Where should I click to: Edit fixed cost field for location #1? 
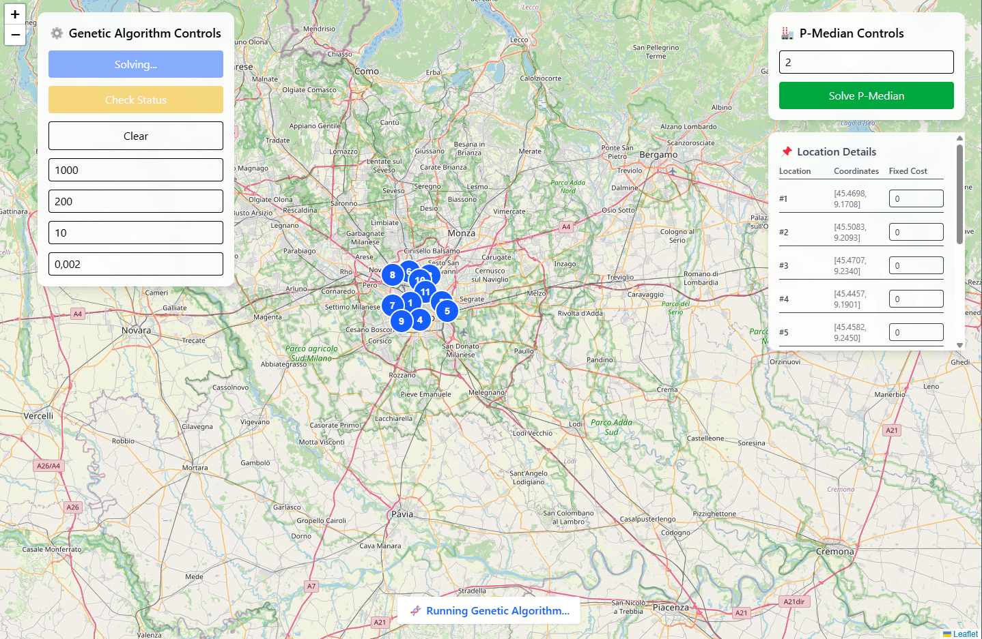pyautogui.click(x=916, y=198)
